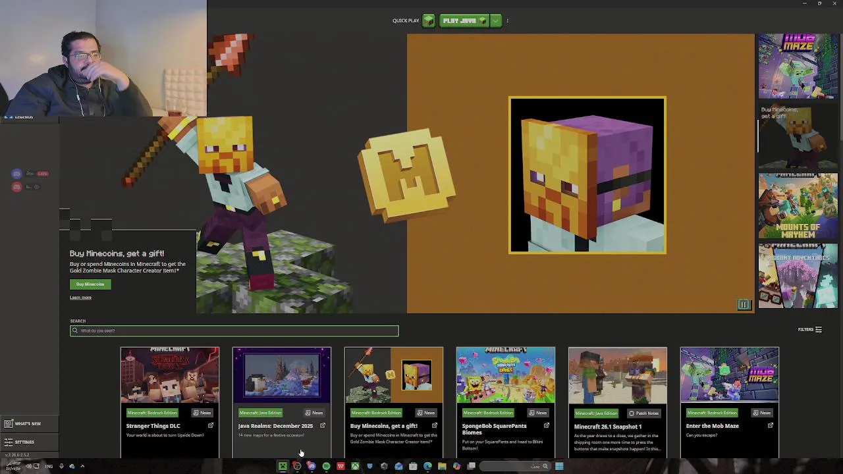Screen dimensions: 843x474
Task: Open the Java Realms December 2025 card image
Action: (x=282, y=375)
